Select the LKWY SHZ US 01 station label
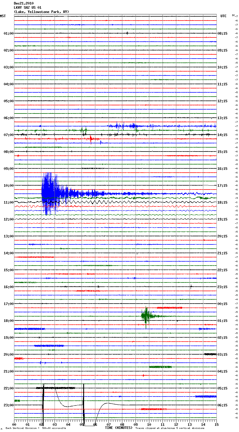 click(x=28, y=8)
